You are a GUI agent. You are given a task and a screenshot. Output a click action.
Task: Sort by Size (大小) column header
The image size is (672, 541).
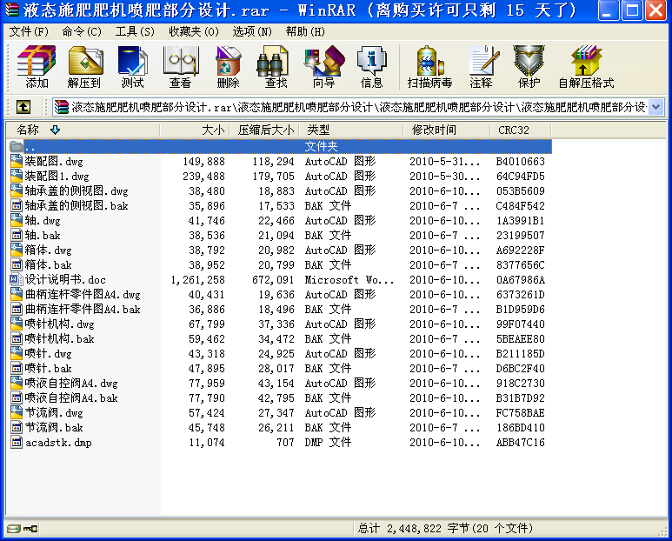click(x=194, y=130)
